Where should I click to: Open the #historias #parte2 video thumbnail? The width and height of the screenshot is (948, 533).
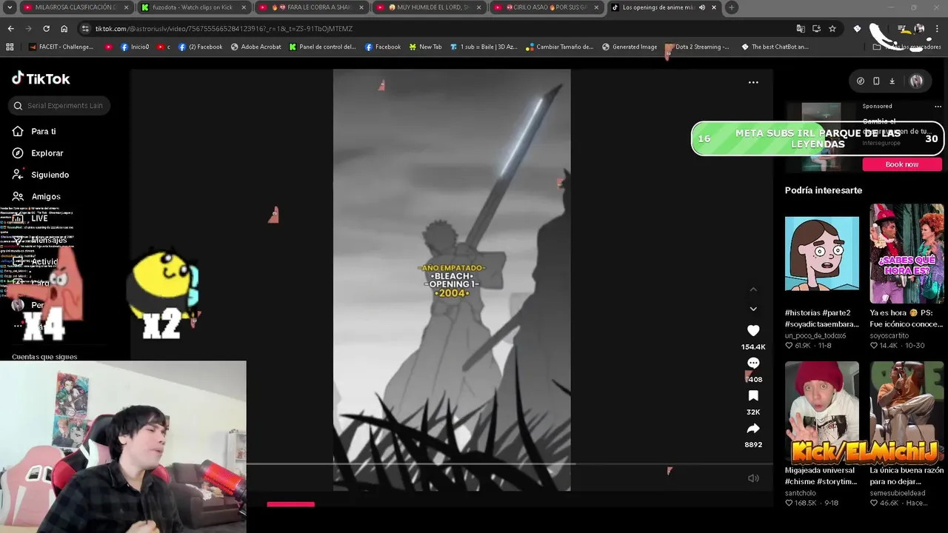pyautogui.click(x=822, y=254)
